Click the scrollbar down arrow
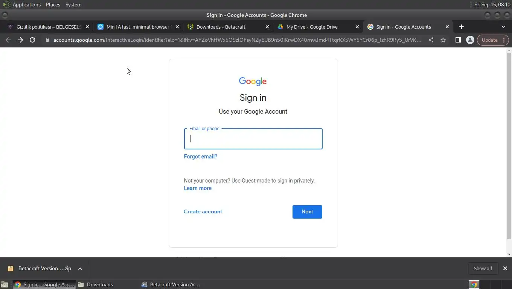512x289 pixels. (509, 255)
